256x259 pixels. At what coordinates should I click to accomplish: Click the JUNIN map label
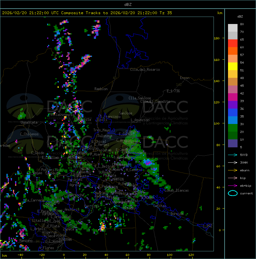tap(113, 187)
